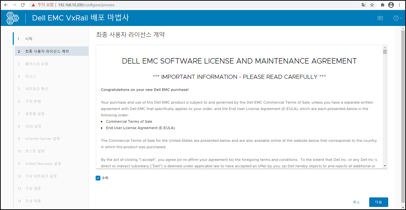
Task: Click the 최종 사용자 라이선스 계약 page heading
Action: pos(130,35)
